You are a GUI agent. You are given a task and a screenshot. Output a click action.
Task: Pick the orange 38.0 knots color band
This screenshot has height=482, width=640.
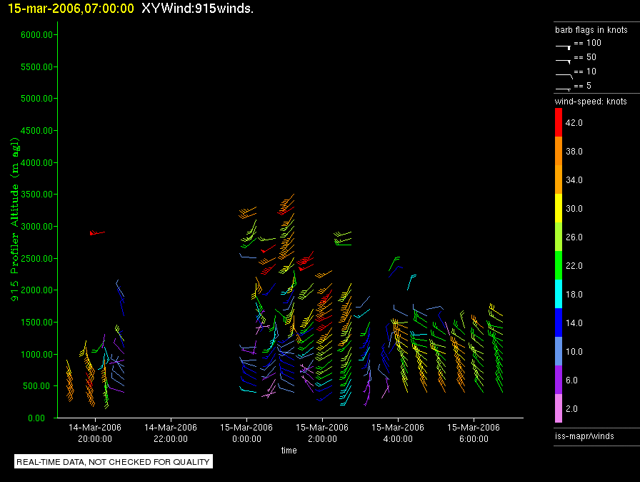559,152
